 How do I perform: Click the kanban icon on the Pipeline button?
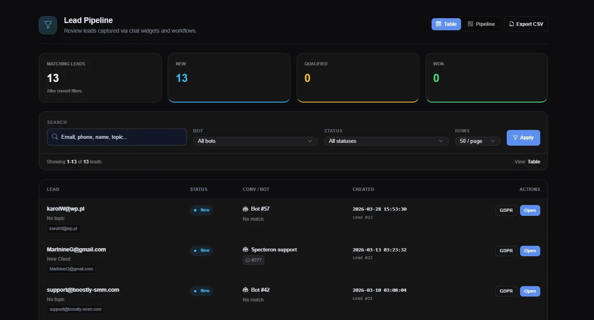470,24
